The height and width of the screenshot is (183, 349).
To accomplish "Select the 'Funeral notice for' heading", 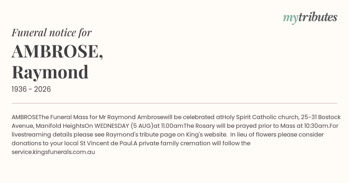I will point(51,33).
